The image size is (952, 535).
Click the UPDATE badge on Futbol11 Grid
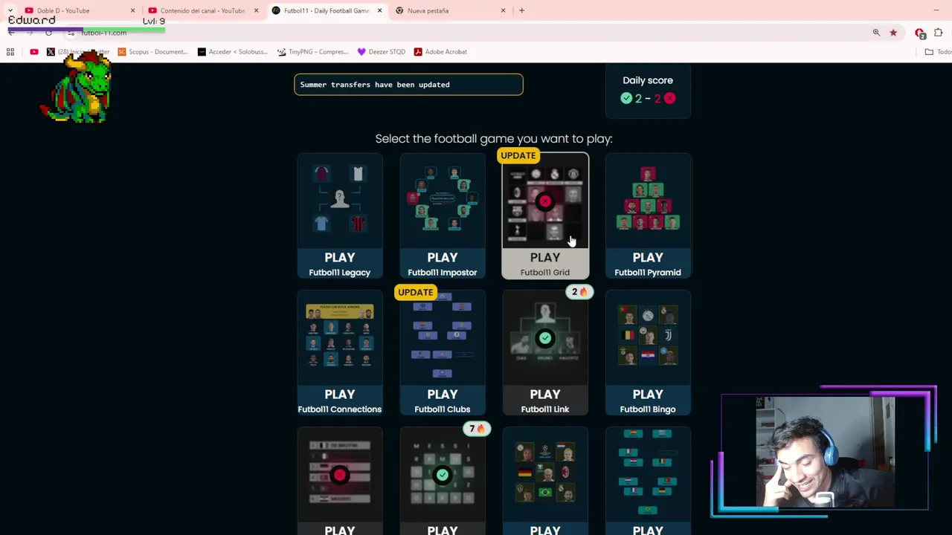[x=518, y=155]
